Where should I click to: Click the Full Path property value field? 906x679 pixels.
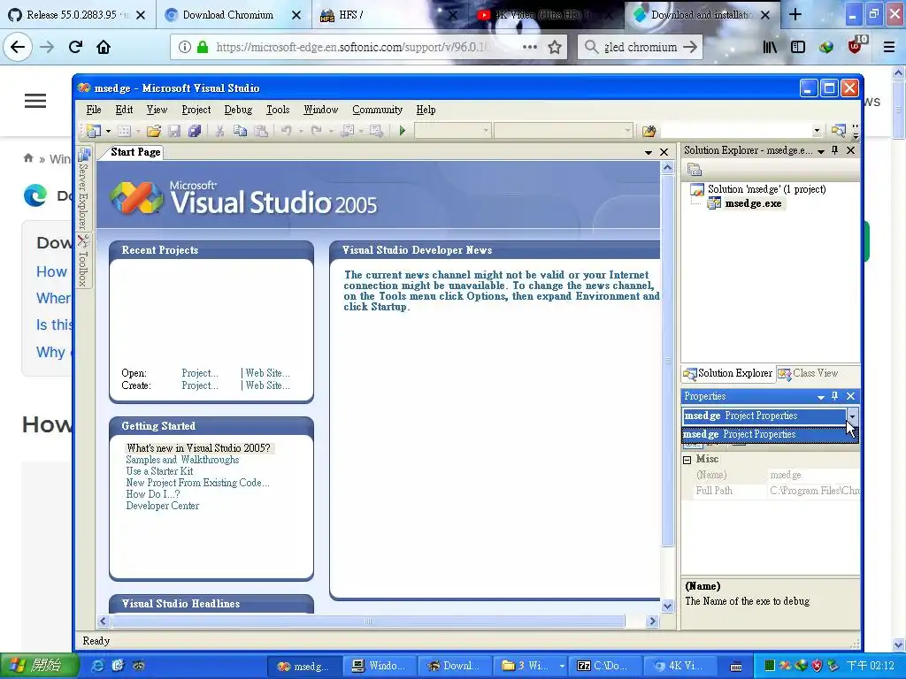tap(814, 491)
